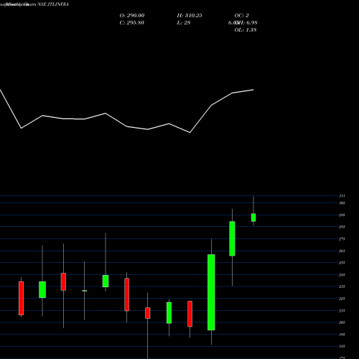
Task: Click the 255 price axis label
Action: (342, 263)
